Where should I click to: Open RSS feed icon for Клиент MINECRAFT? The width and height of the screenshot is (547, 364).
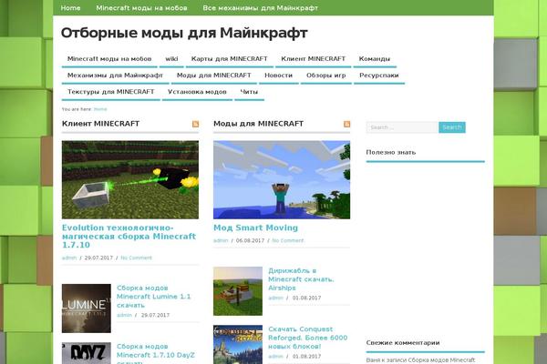click(x=195, y=124)
